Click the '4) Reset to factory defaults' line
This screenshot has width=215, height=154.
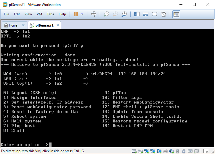coord(41,112)
